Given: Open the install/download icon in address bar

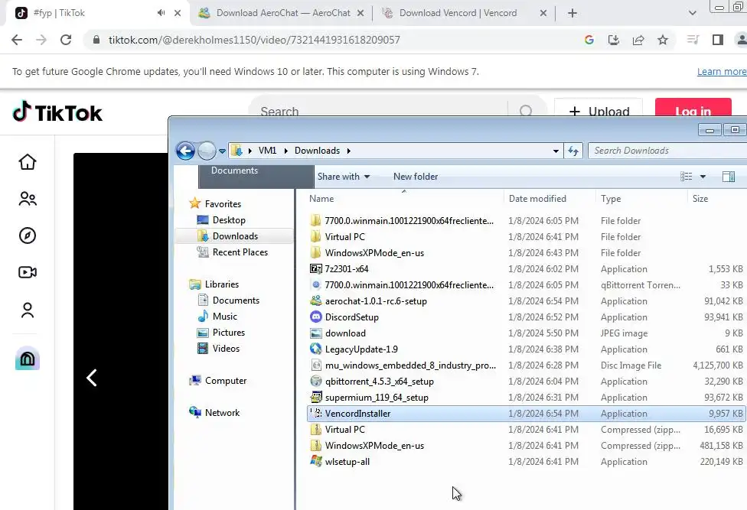Looking at the screenshot, I should pyautogui.click(x=614, y=40).
